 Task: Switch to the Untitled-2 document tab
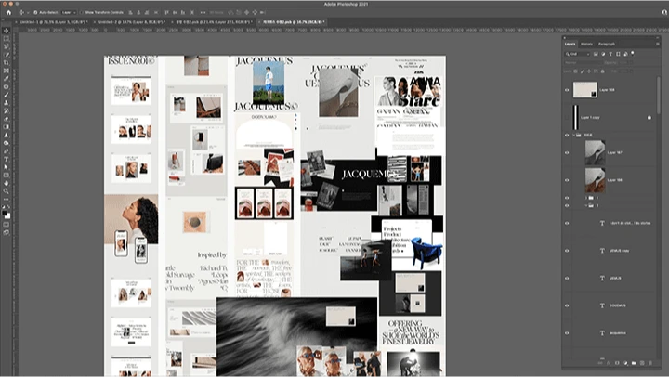(132, 21)
